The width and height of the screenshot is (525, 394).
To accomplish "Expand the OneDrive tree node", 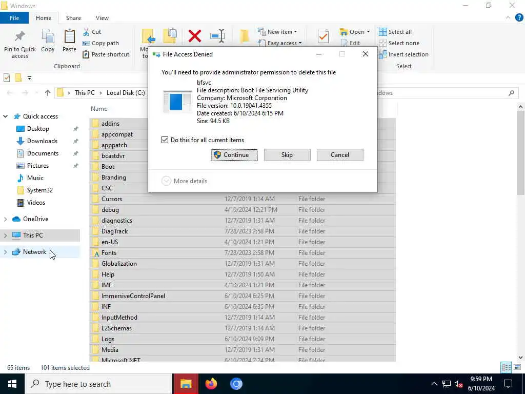I will tap(5, 219).
